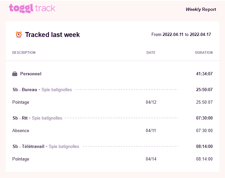This screenshot has height=178, width=225.
Task: Click the Personnel briefcase icon
Action: (15, 74)
